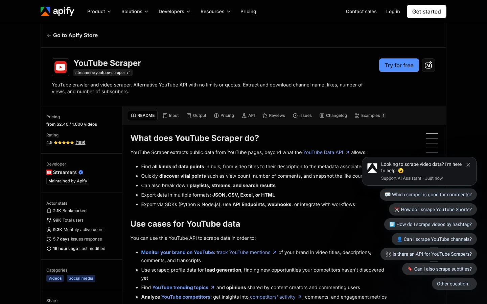
Task: Choose Other question... chat option
Action: coord(454,284)
